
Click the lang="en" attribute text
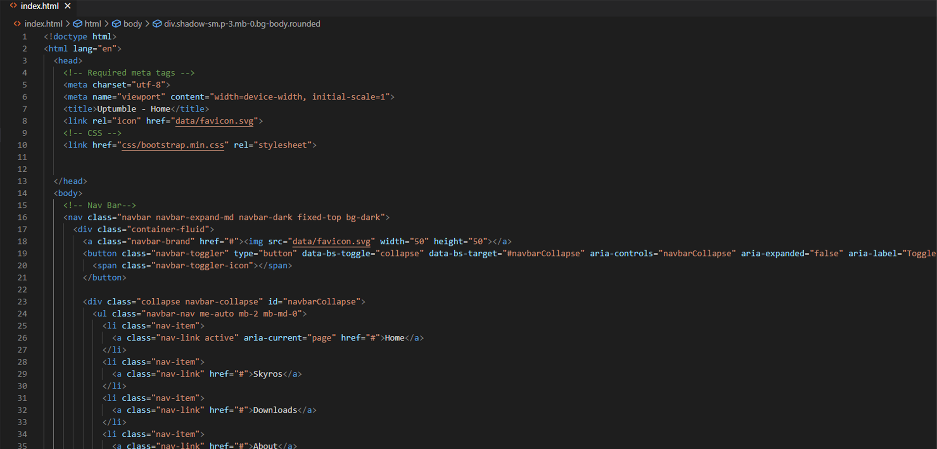point(95,49)
